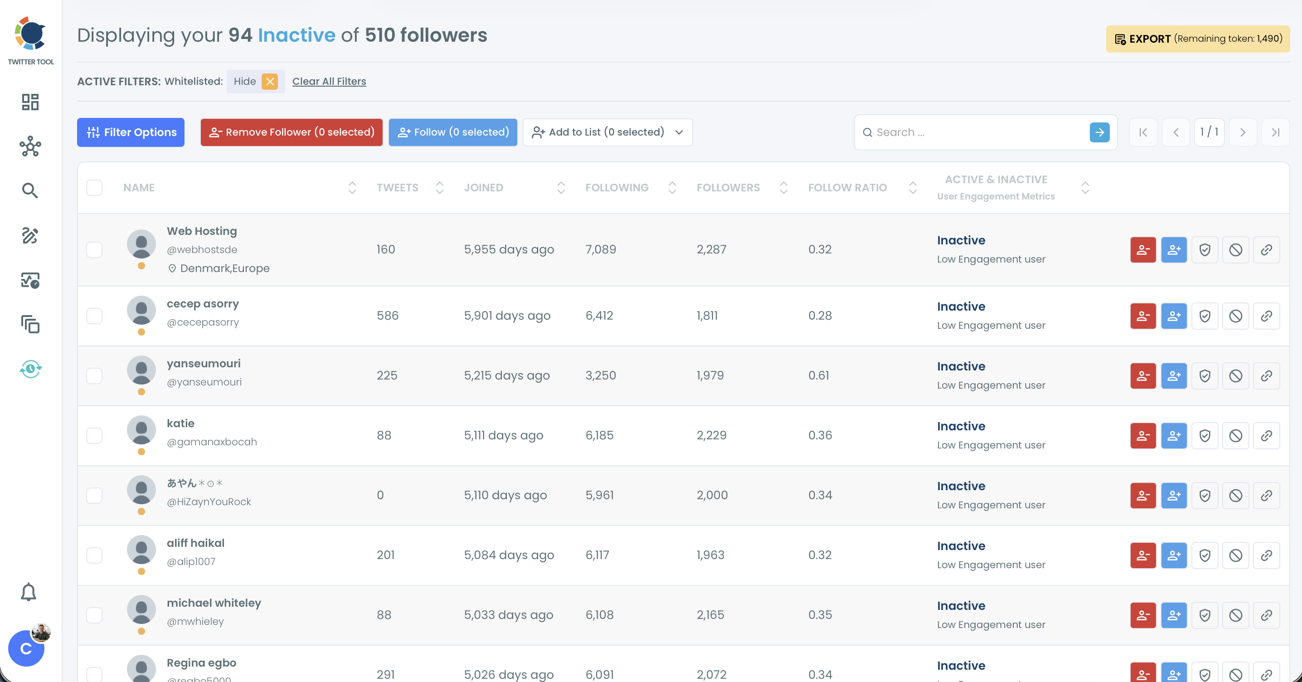Check the box for cecep asorry row

tap(94, 316)
